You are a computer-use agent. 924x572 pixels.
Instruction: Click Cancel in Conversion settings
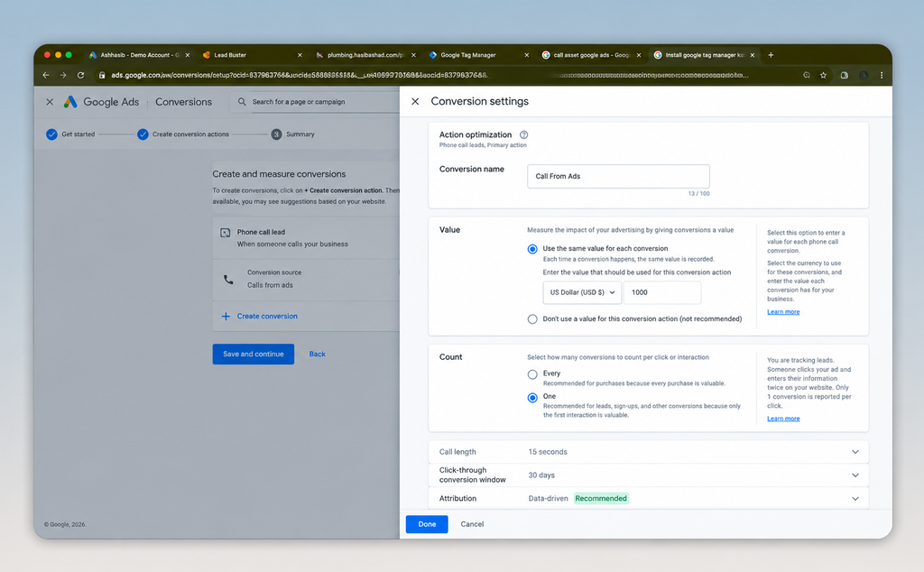472,524
